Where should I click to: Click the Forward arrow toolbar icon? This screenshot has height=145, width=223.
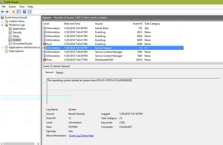[7, 12]
